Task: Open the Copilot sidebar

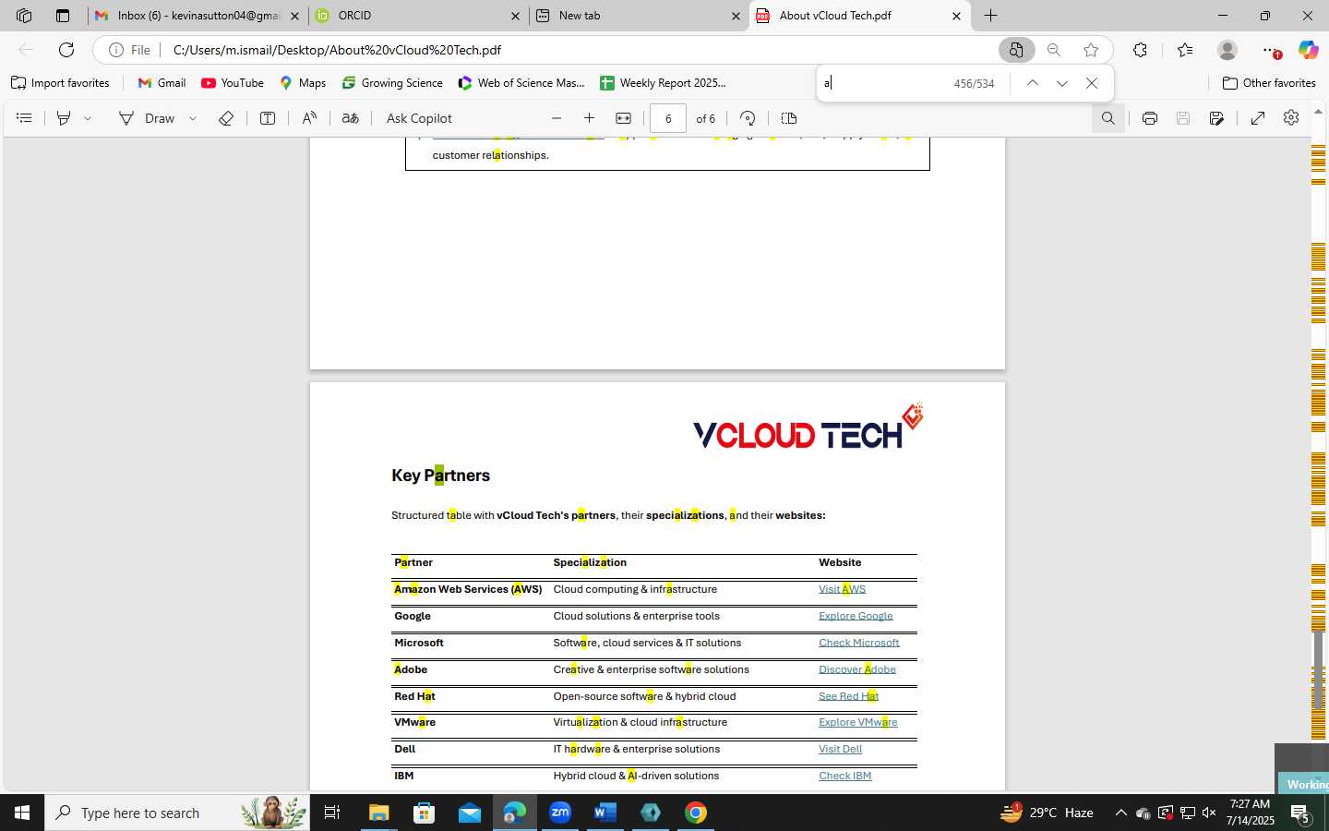Action: coord(1308,50)
